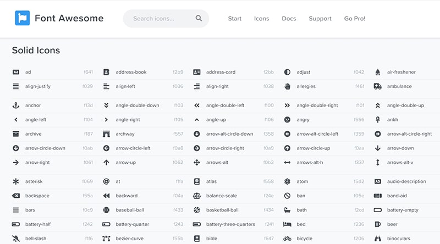Click unicode value f641 for ad
This screenshot has height=244, width=440.
pos(88,72)
